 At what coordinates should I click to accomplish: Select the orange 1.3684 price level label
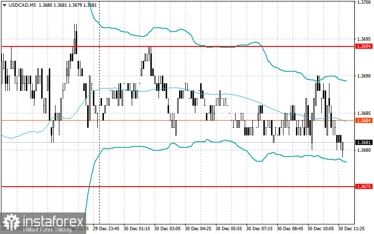coord(364,120)
